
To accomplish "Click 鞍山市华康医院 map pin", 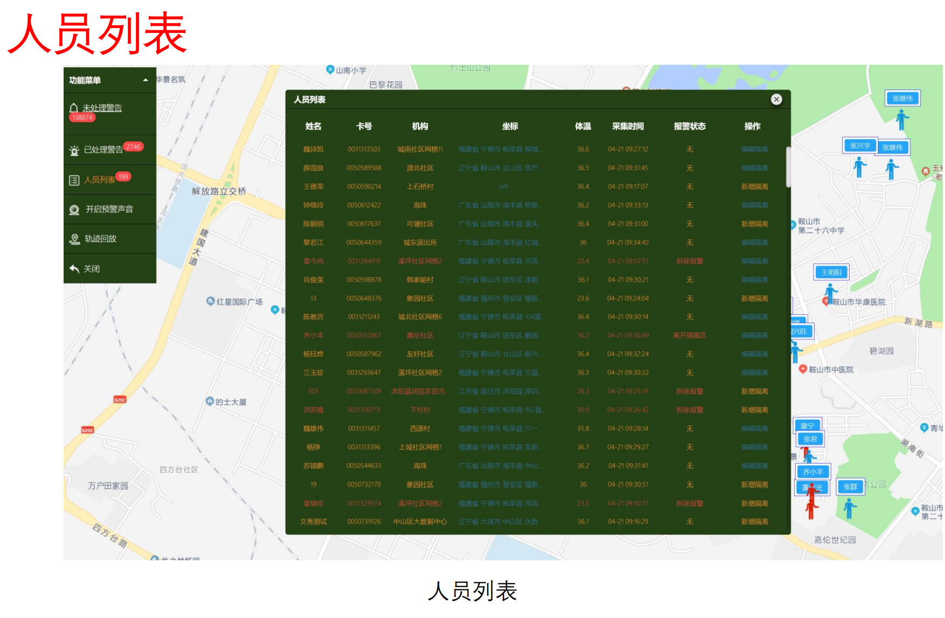I will 825,301.
